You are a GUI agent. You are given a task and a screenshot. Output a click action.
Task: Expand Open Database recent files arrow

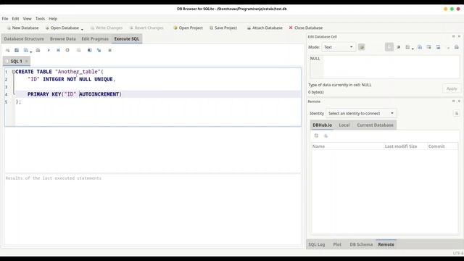tap(82, 29)
